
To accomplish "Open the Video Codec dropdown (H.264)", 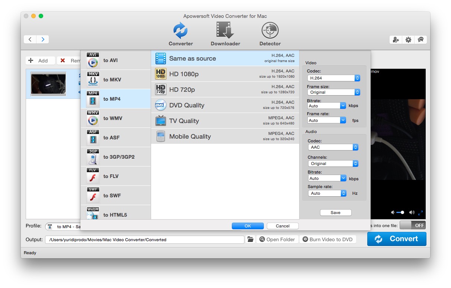I will (x=334, y=78).
